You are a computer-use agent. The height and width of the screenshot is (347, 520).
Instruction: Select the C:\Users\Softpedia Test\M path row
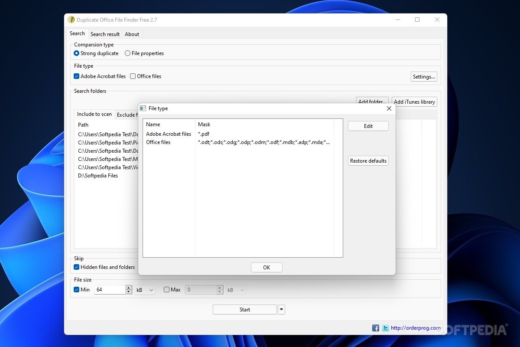pyautogui.click(x=108, y=159)
